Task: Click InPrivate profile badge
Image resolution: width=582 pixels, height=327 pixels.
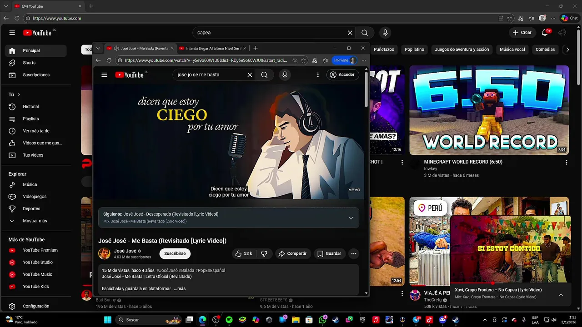Action: (x=345, y=60)
